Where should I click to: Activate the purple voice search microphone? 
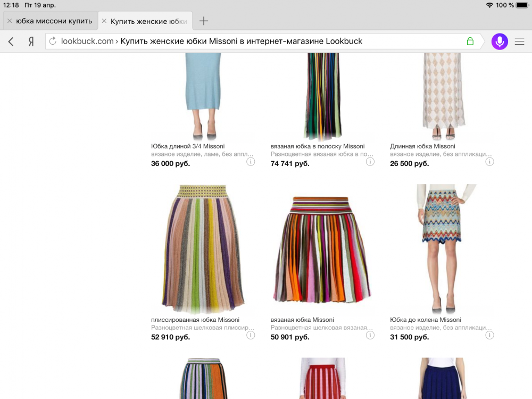(500, 41)
